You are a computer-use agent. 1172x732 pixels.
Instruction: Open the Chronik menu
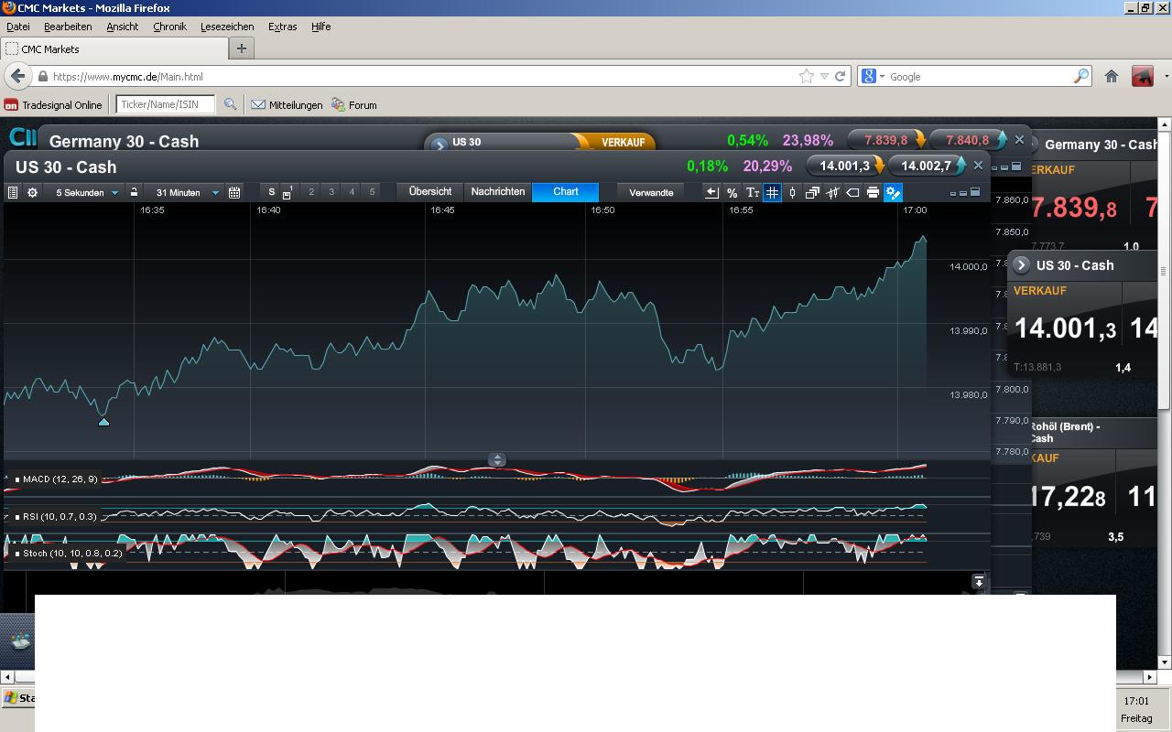click(169, 27)
